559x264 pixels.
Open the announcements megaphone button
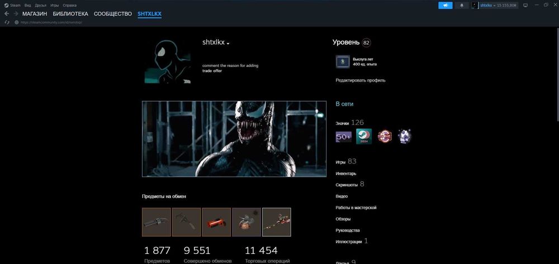point(446,6)
